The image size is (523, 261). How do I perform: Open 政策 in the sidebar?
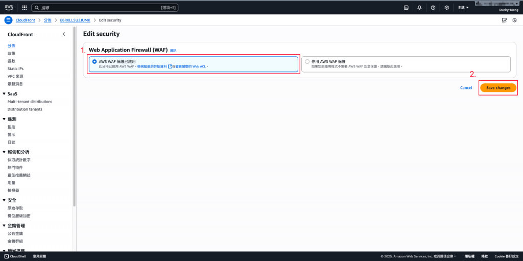click(11, 54)
